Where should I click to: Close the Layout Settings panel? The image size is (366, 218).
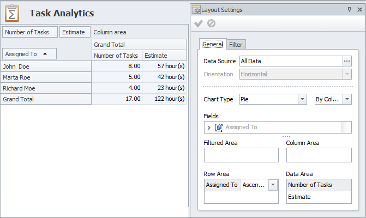(359, 10)
